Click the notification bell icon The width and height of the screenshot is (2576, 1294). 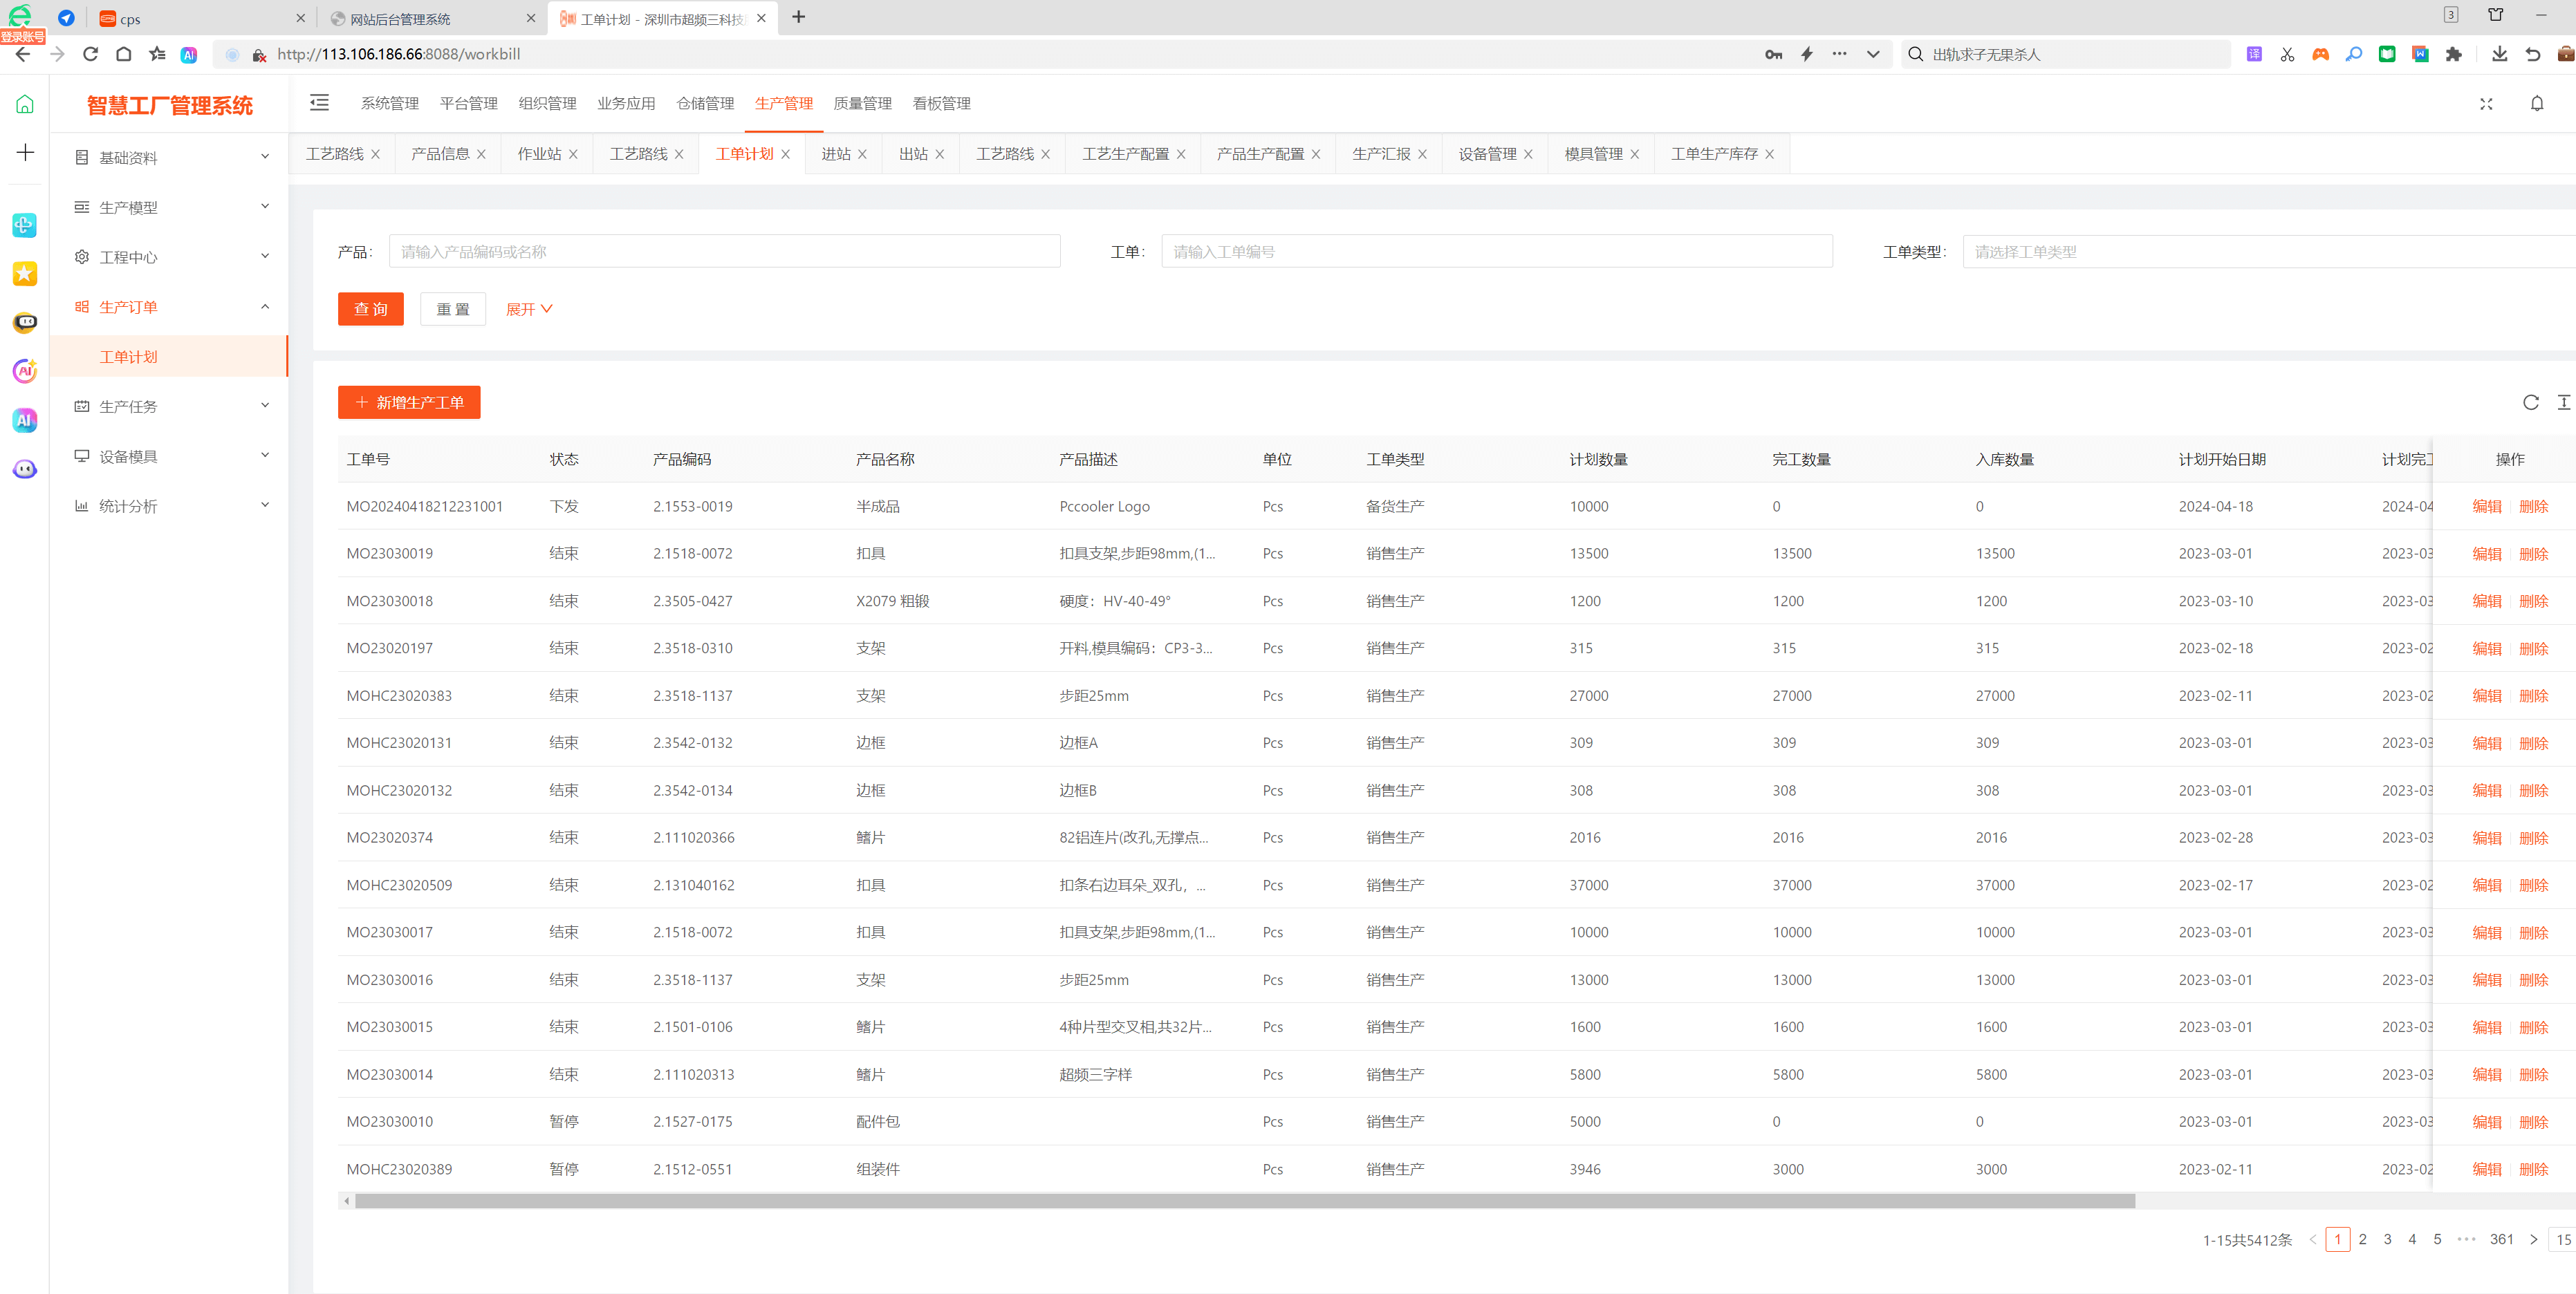click(x=2536, y=104)
